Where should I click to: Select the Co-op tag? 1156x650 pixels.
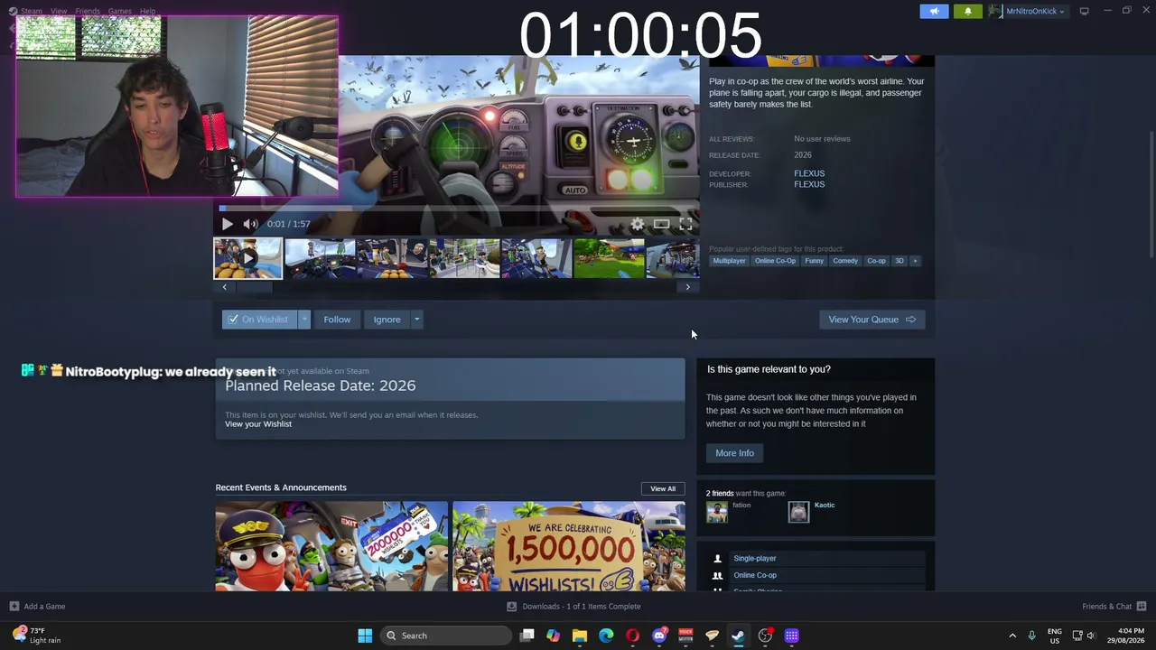876,261
